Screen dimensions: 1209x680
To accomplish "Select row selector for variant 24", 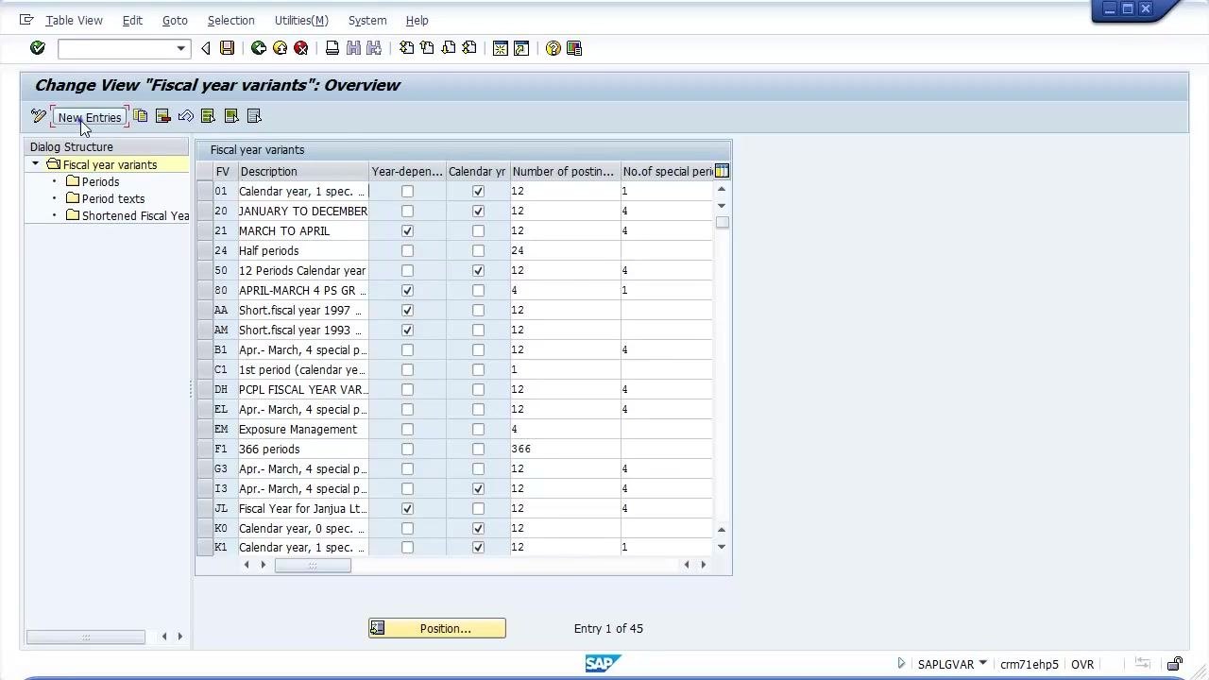I will coord(204,250).
